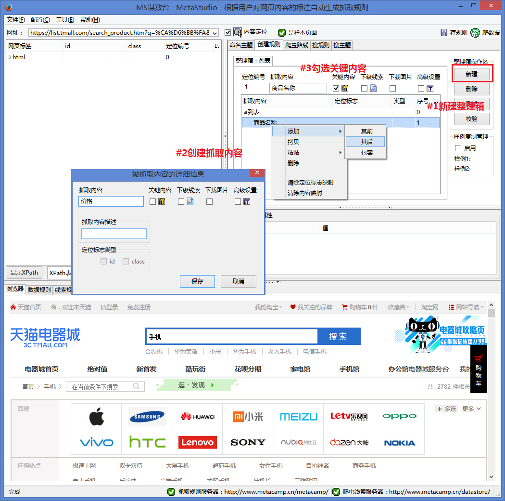
Task: Click key content icon in workbench row
Action: click(x=345, y=88)
